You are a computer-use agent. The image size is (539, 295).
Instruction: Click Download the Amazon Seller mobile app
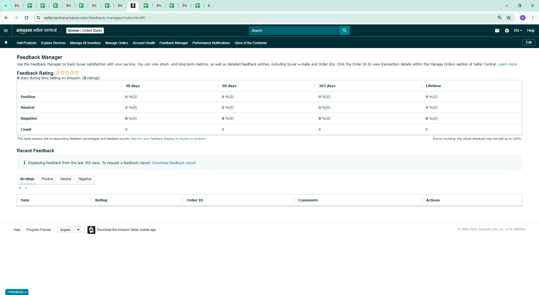[126, 230]
